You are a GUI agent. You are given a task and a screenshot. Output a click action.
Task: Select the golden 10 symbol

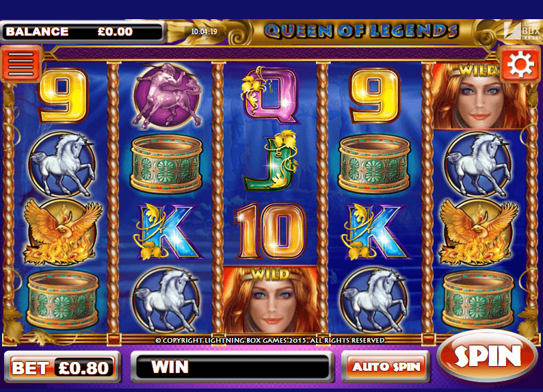tap(271, 231)
